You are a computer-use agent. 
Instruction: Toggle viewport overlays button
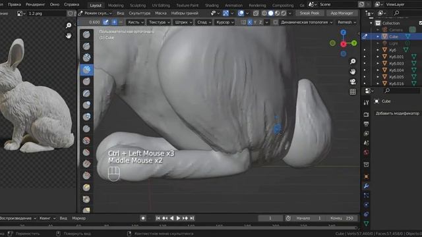pyautogui.click(x=241, y=13)
